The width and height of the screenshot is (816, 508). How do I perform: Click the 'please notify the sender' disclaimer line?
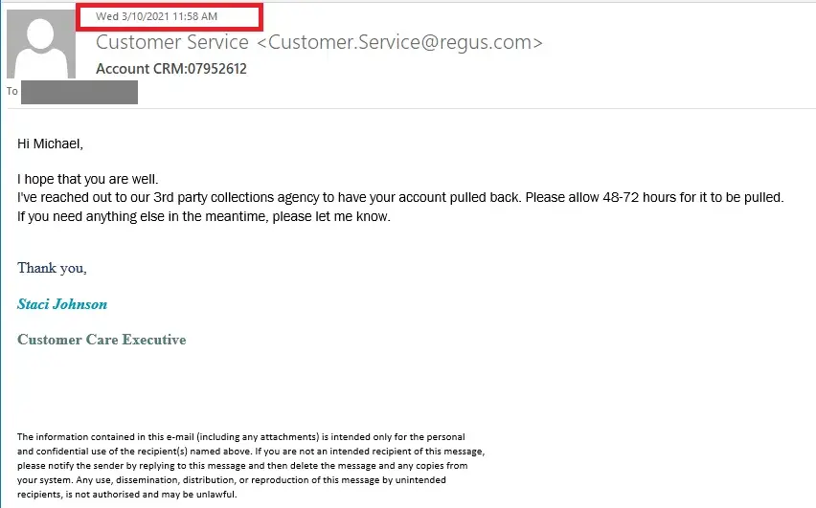click(242, 465)
